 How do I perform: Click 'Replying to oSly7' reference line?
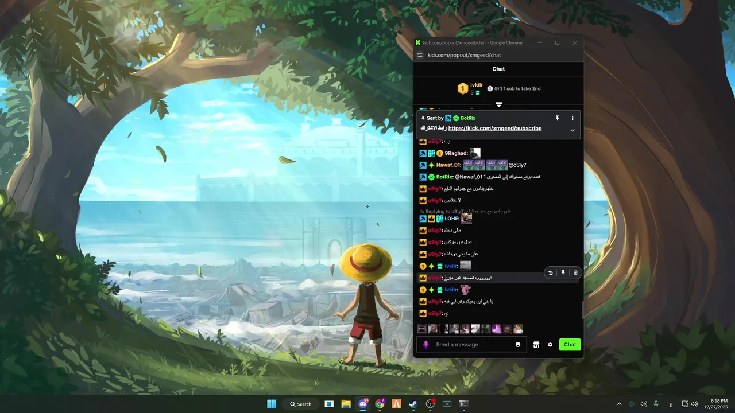(x=465, y=211)
